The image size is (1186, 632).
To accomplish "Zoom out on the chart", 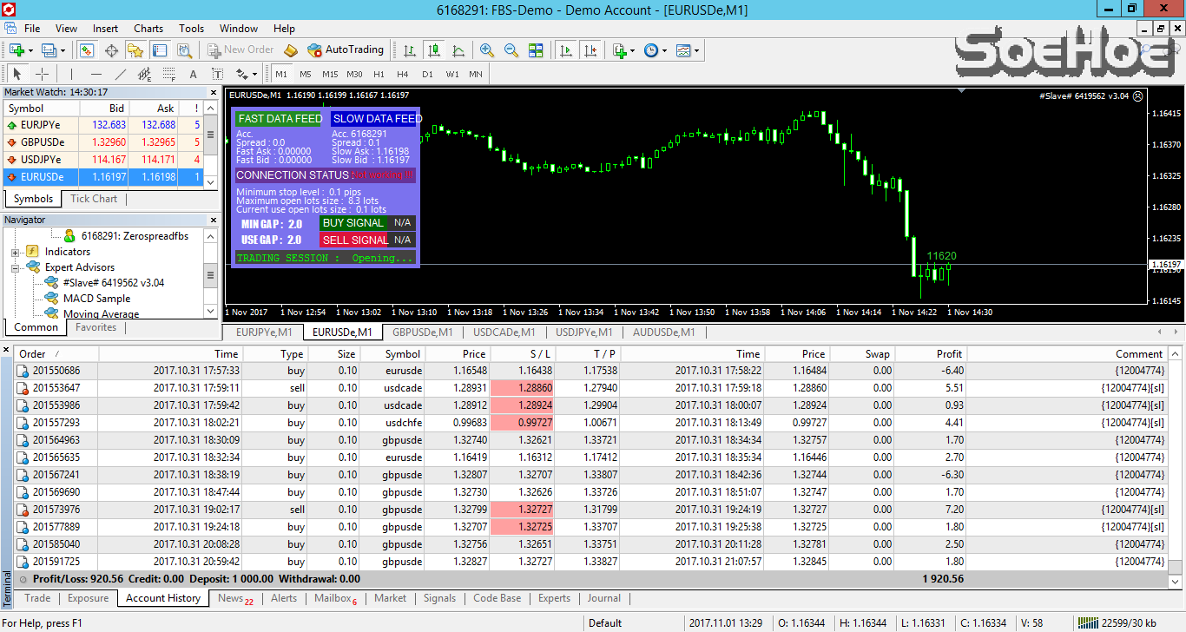I will click(x=511, y=50).
